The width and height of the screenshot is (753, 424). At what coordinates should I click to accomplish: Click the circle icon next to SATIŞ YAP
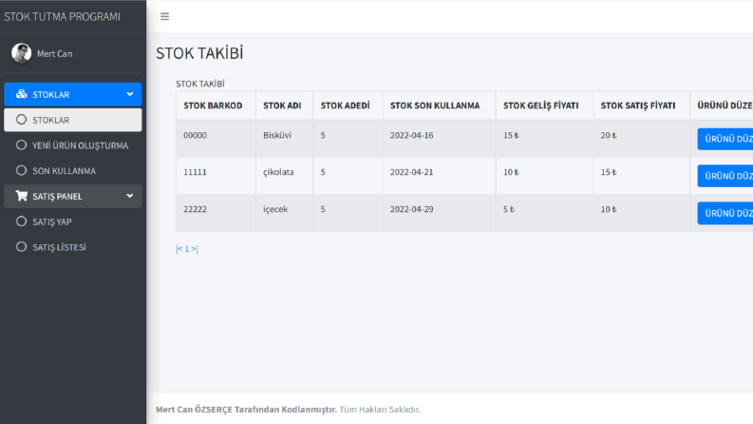(21, 222)
